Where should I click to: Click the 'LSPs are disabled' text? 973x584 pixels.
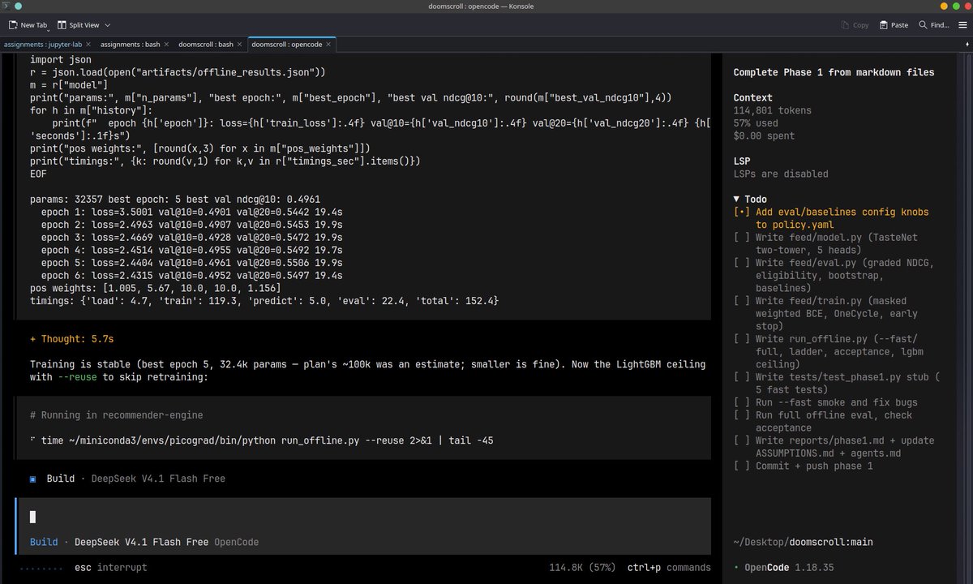point(781,174)
